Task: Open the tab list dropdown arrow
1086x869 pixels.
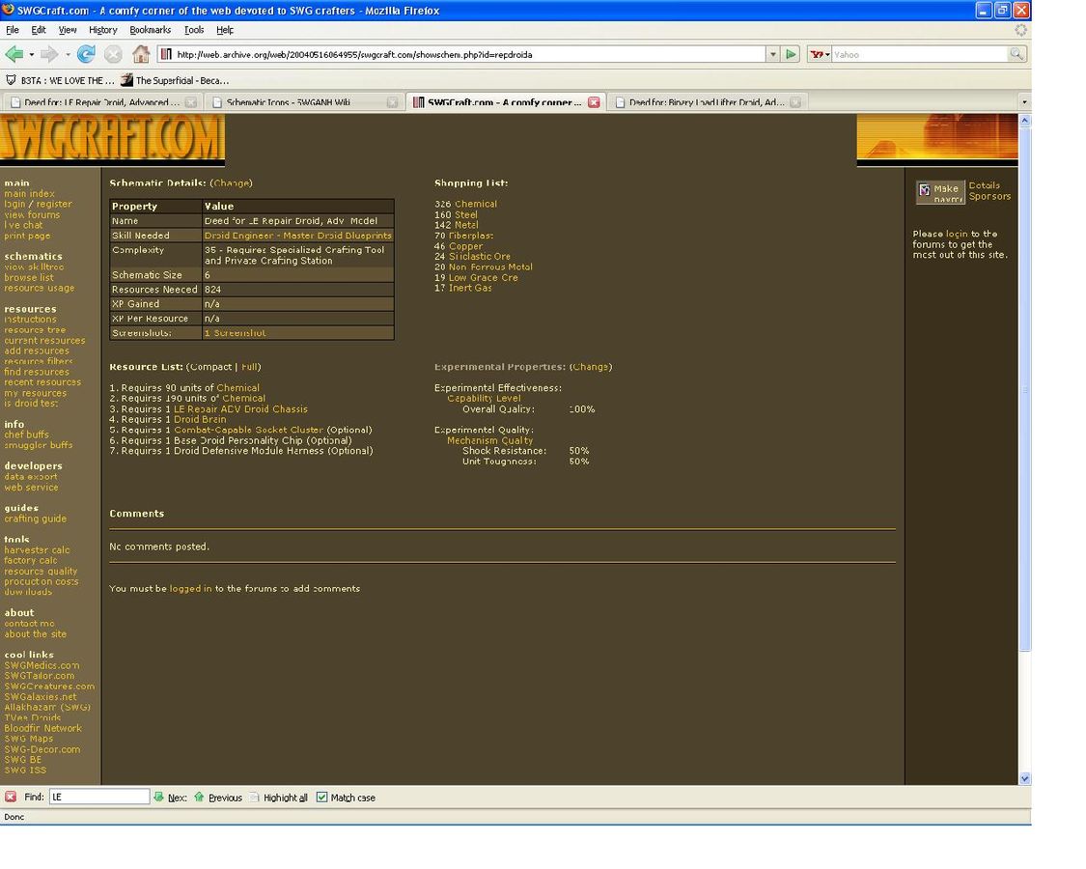Action: pyautogui.click(x=1023, y=101)
